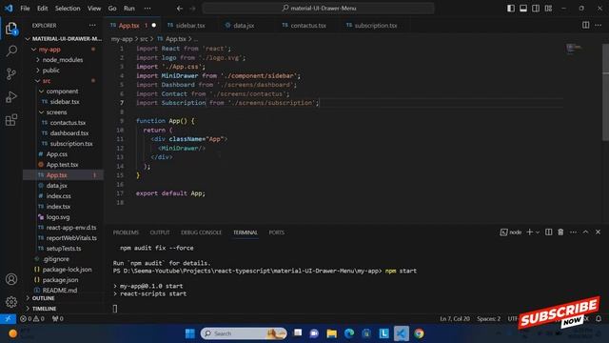Viewport: 609px width, 343px height.
Task: Open the View menu
Action: [x=94, y=9]
